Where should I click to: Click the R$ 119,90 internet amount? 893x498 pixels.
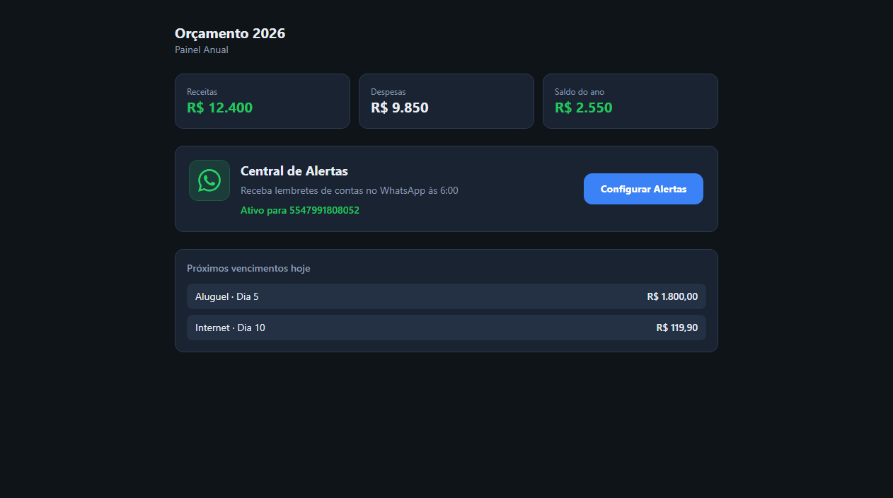pos(677,328)
